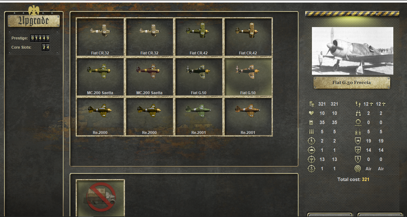
Task: Pick the orange-brown Re.2001 aircraft
Action: point(248,116)
